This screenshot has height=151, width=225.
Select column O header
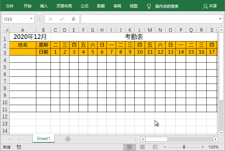coord(170,30)
